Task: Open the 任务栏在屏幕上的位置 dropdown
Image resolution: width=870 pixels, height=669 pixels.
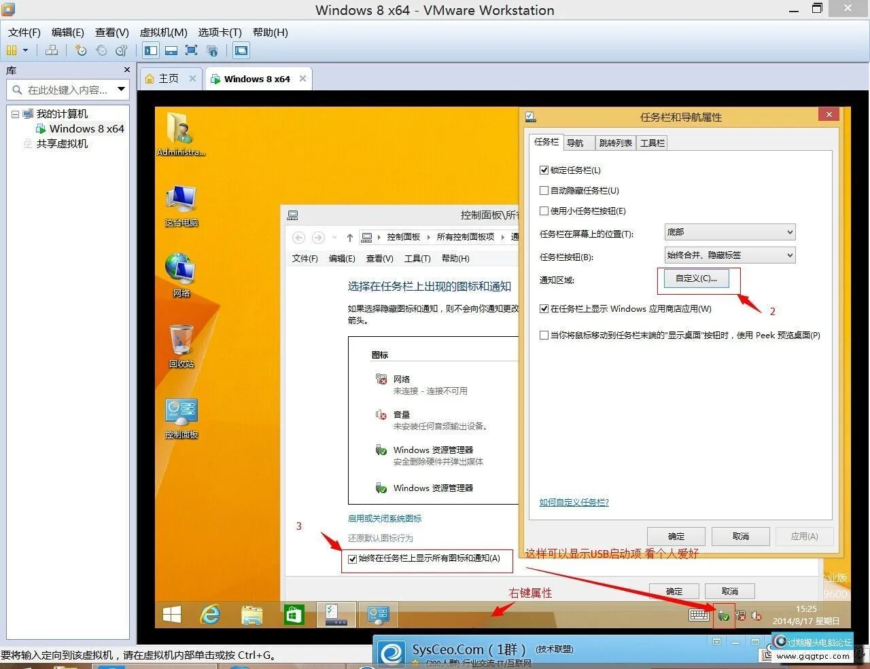Action: [x=729, y=232]
